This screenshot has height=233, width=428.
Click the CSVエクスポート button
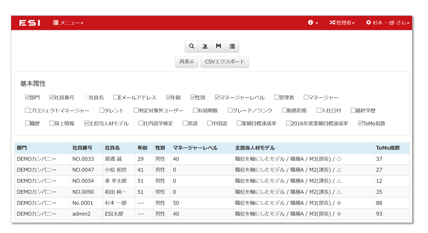pos(225,62)
